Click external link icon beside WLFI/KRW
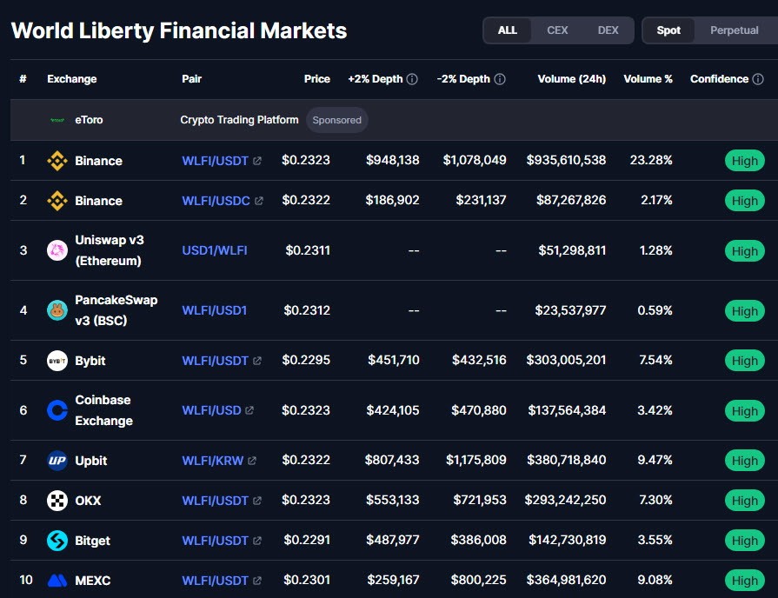This screenshot has width=778, height=598. tap(252, 461)
